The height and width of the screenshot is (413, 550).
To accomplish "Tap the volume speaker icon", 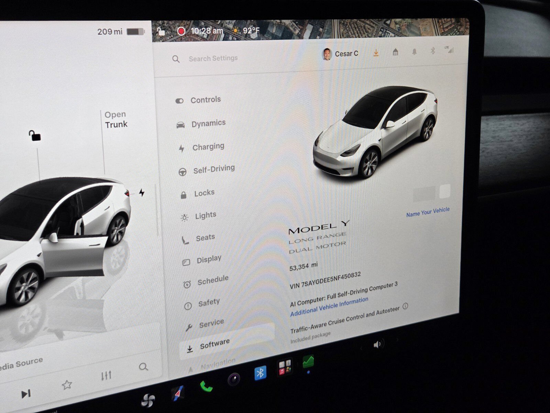I will (x=378, y=344).
